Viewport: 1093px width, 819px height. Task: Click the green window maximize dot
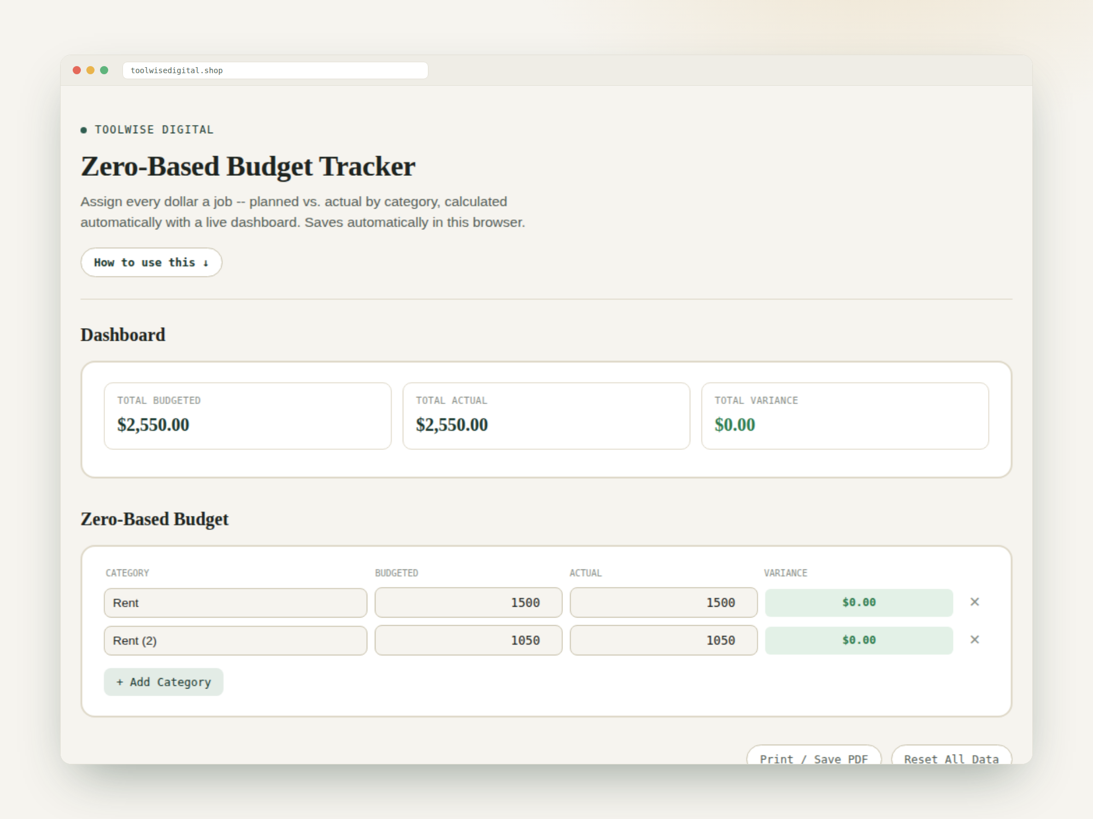(x=104, y=70)
